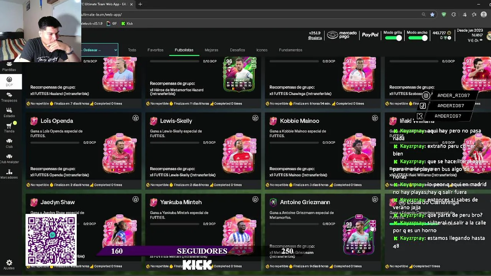This screenshot has width=491, height=276.
Task: Switch to the Mejoras tab
Action: (x=211, y=50)
